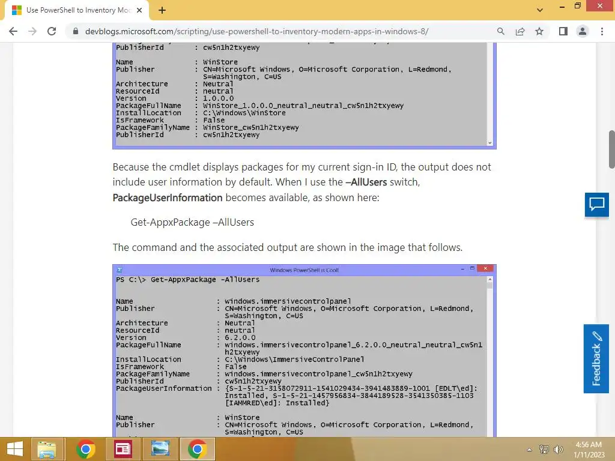This screenshot has width=615, height=461.
Task: Expand the tab search chevron
Action: 540,10
